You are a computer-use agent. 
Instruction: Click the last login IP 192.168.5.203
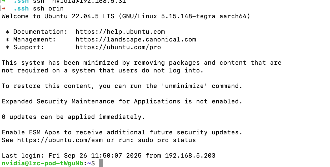click(x=190, y=156)
